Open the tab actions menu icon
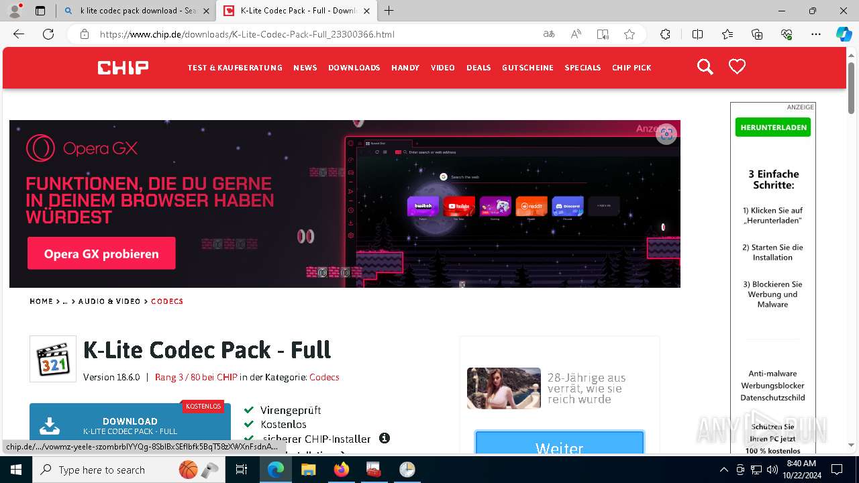This screenshot has height=483, width=859. coord(40,11)
